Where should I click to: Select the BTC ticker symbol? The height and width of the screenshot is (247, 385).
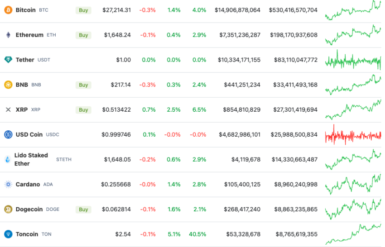[43, 10]
